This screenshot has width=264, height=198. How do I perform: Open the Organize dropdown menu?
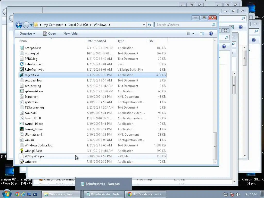(27, 34)
